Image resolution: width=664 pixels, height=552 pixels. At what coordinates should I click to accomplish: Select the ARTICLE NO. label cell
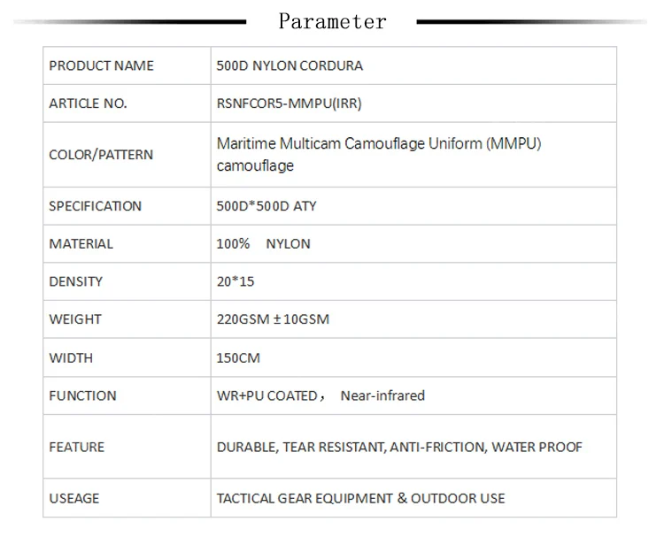click(127, 103)
